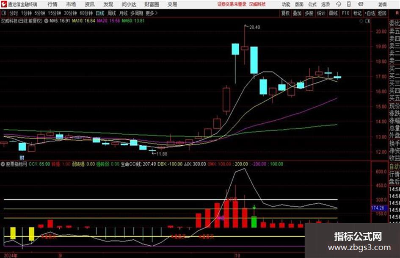This screenshot has height=258, width=400.
Task: Click the green bar in indicator histogram
Action: [x=254, y=222]
